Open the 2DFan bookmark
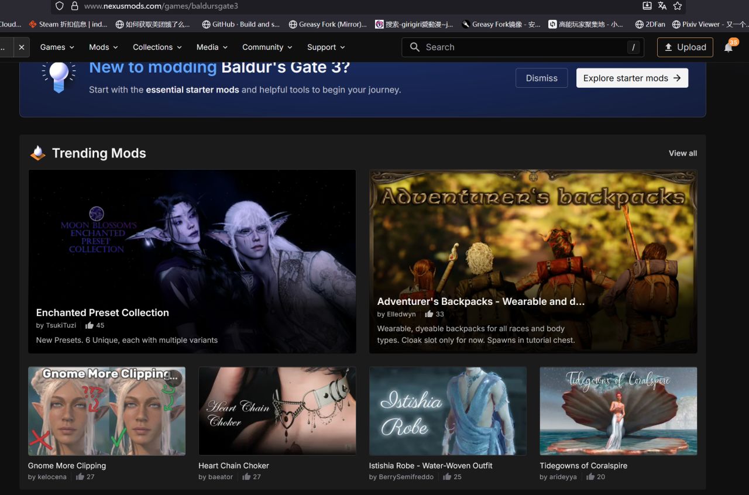 [651, 24]
